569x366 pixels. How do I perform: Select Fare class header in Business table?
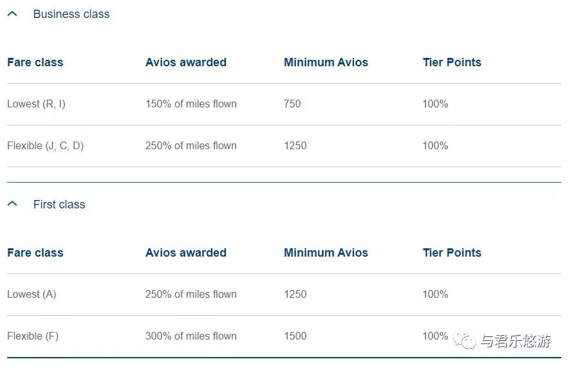pyautogui.click(x=35, y=62)
